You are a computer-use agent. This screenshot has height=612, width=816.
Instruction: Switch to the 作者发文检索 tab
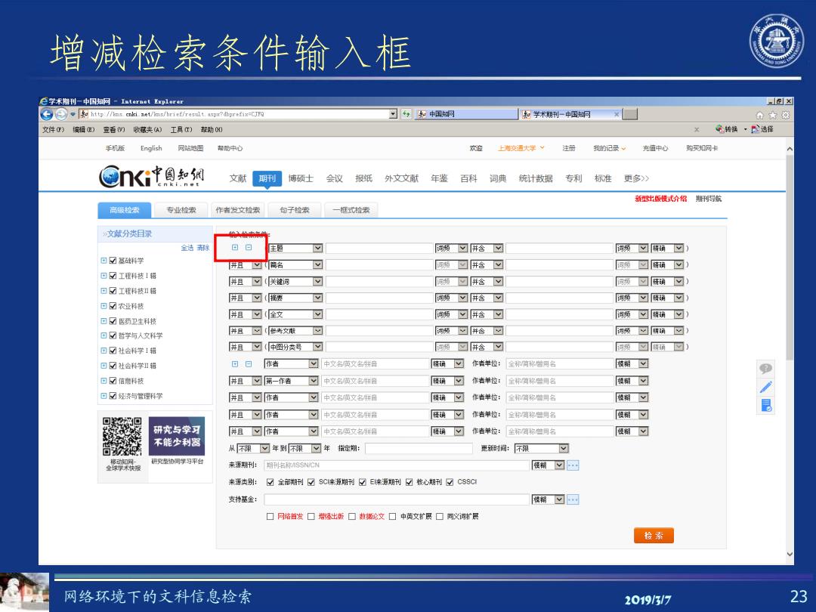pos(238,210)
